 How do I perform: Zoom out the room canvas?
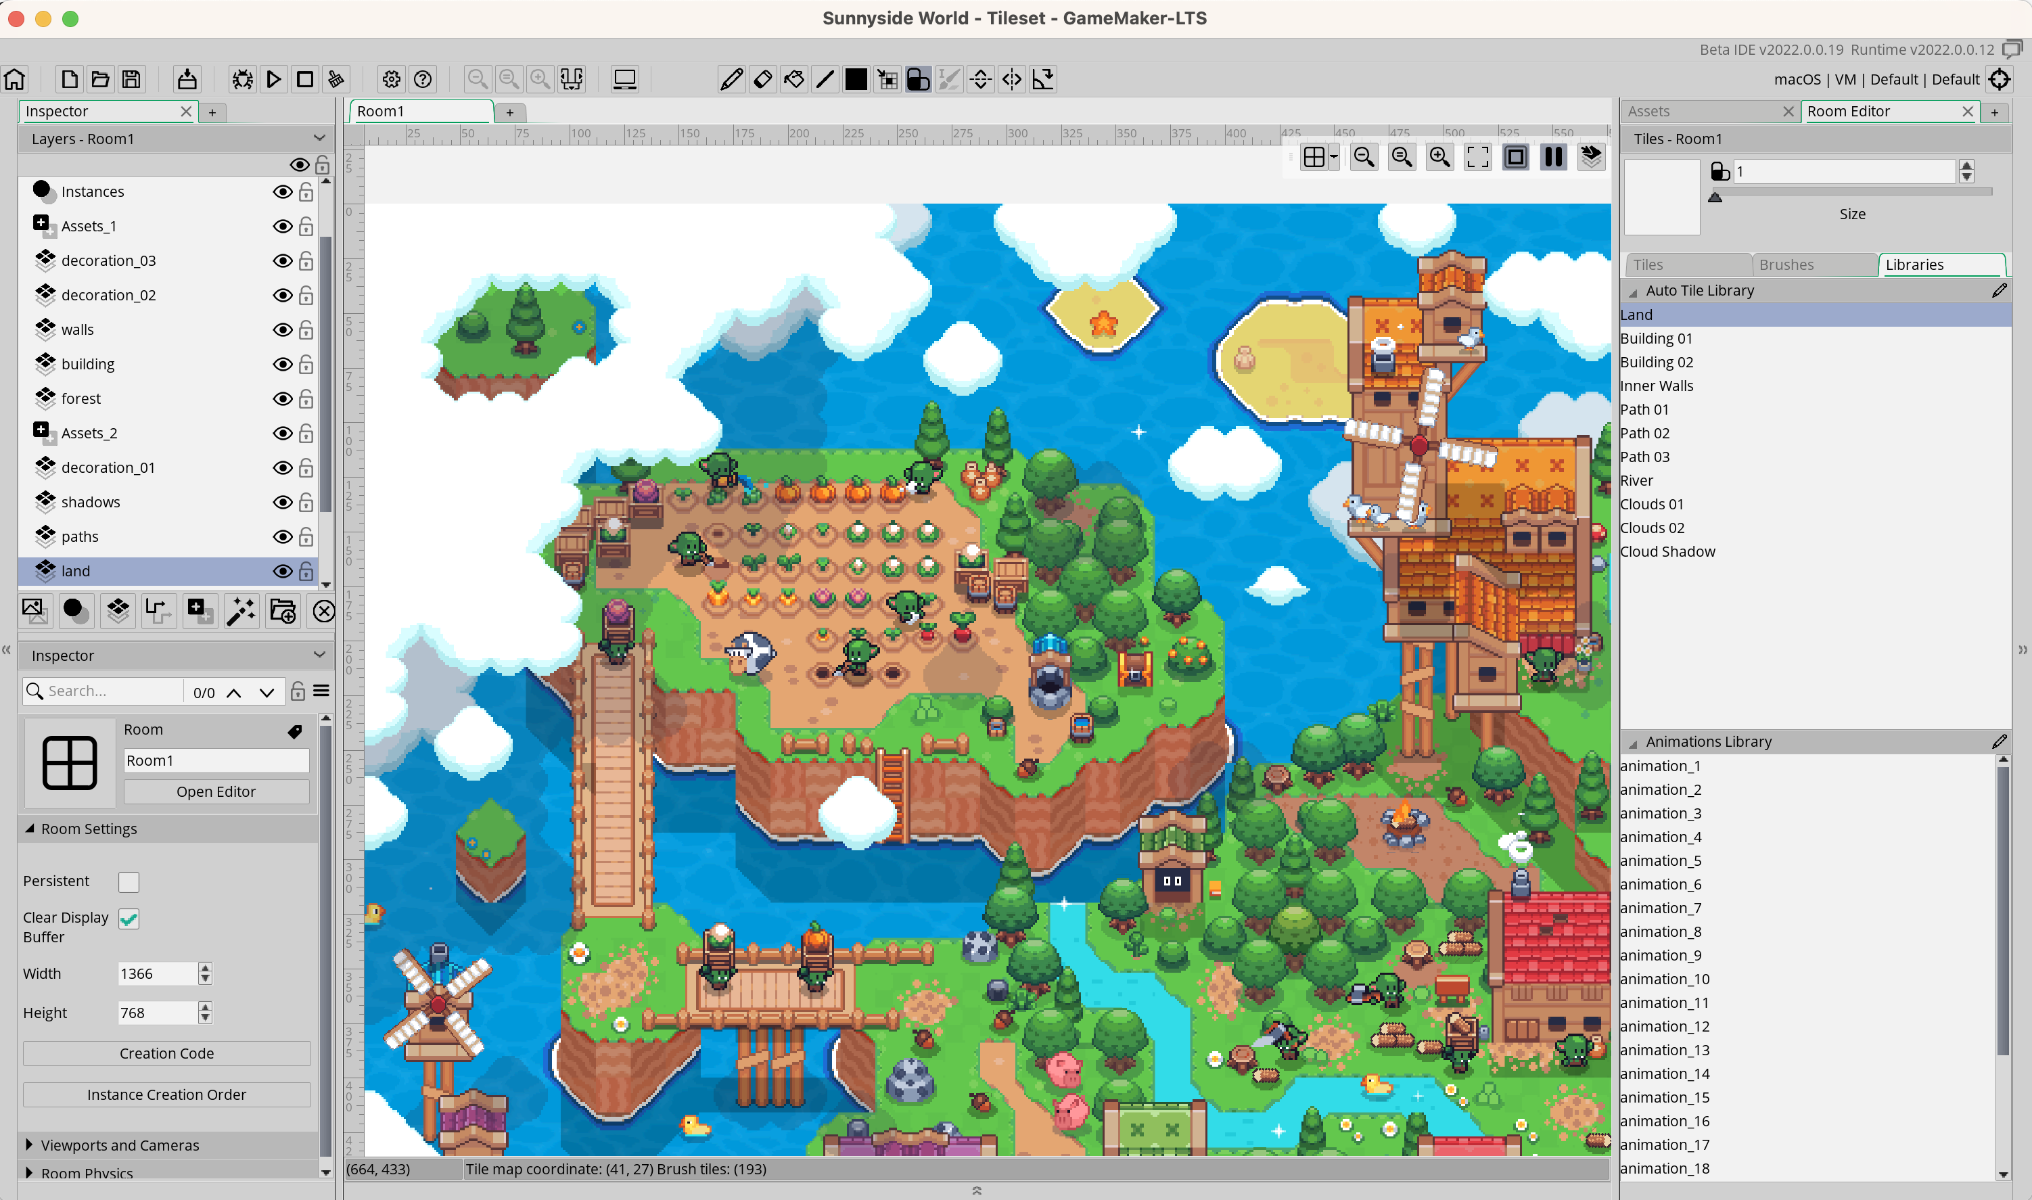1364,157
